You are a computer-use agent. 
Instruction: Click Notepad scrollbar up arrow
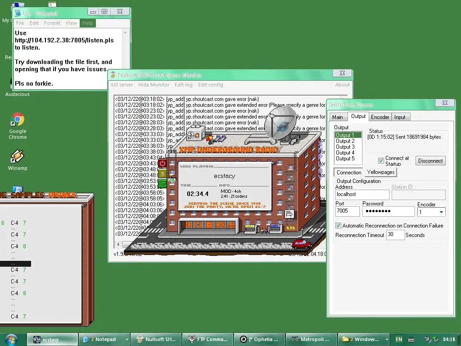126,32
